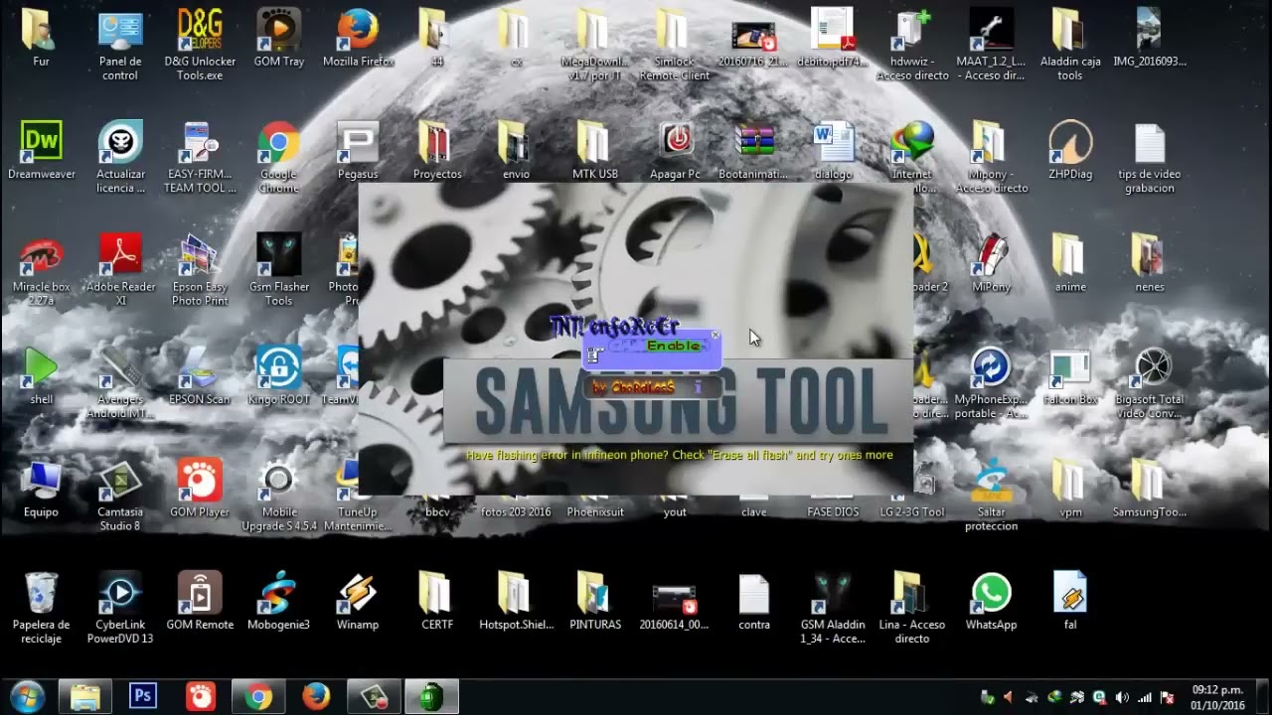Open the Windows Start menu orb
Image resolution: width=1272 pixels, height=715 pixels.
pos(27,696)
